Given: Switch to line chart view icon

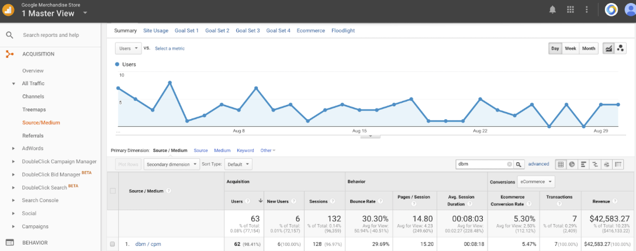Looking at the screenshot, I should [x=609, y=48].
